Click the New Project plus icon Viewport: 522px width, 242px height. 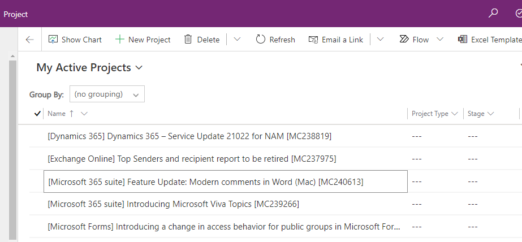click(120, 40)
